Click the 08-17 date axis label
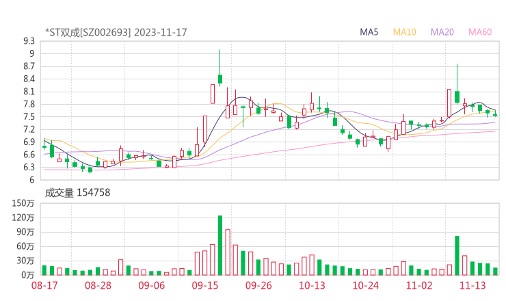 coord(53,285)
